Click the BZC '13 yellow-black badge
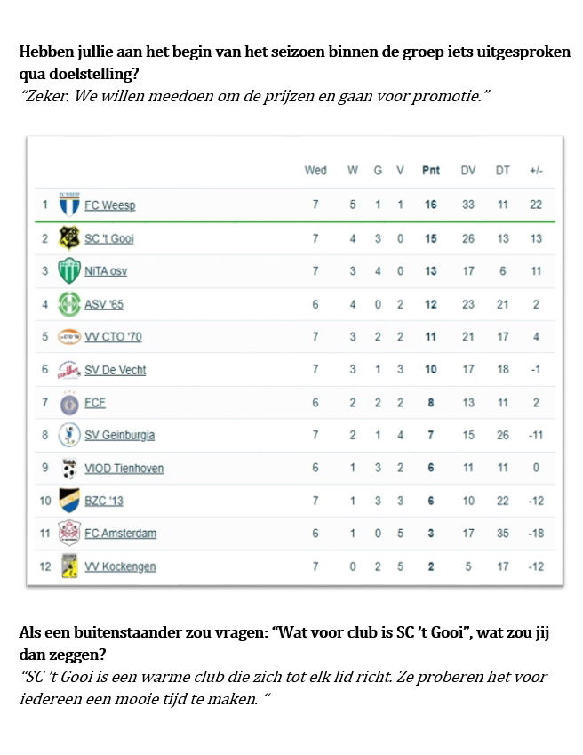583x755 pixels. click(68, 501)
